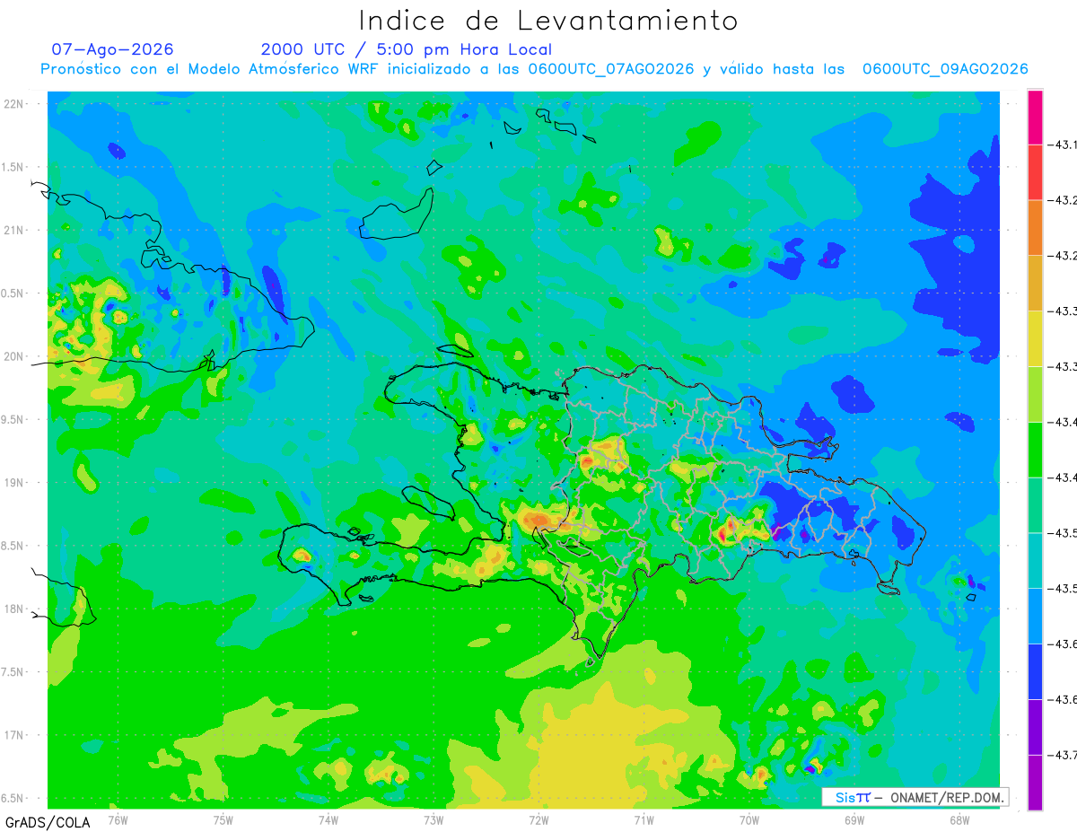Click the yellow-green legend swatch
The height and width of the screenshot is (832, 1077).
pyautogui.click(x=1035, y=395)
